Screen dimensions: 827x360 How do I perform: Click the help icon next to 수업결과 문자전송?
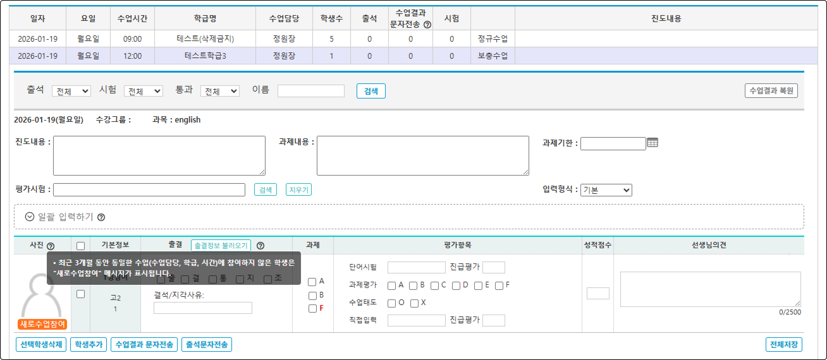(427, 25)
